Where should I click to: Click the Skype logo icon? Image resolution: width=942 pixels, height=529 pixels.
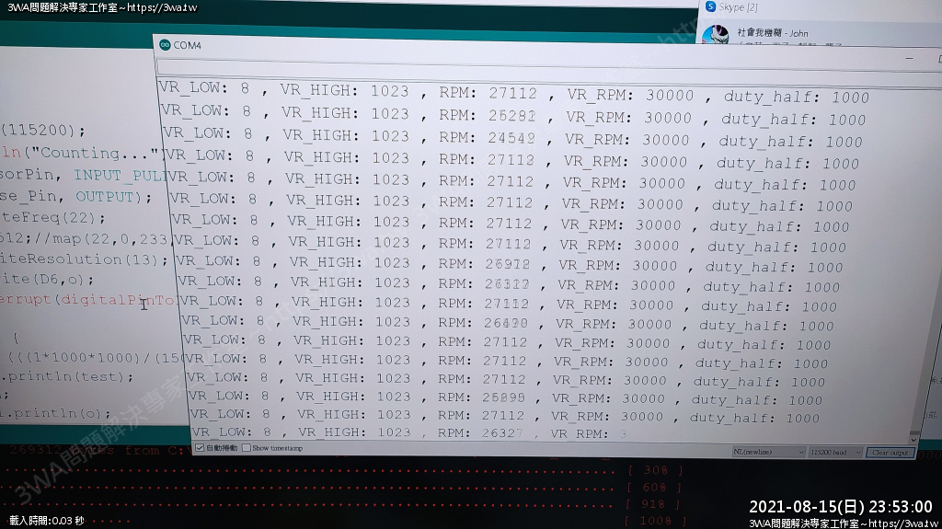tap(709, 7)
